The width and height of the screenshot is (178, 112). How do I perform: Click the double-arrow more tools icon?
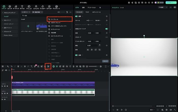click(x=48, y=66)
